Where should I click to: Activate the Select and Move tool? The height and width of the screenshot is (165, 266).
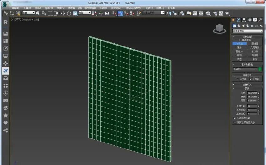tap(63, 13)
